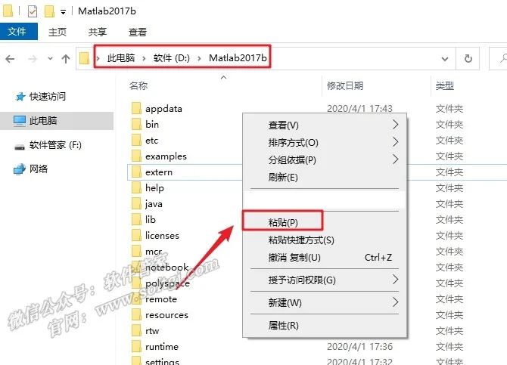Select the mcr folder icon
Viewport: 507px width, 365px height.
(x=136, y=251)
